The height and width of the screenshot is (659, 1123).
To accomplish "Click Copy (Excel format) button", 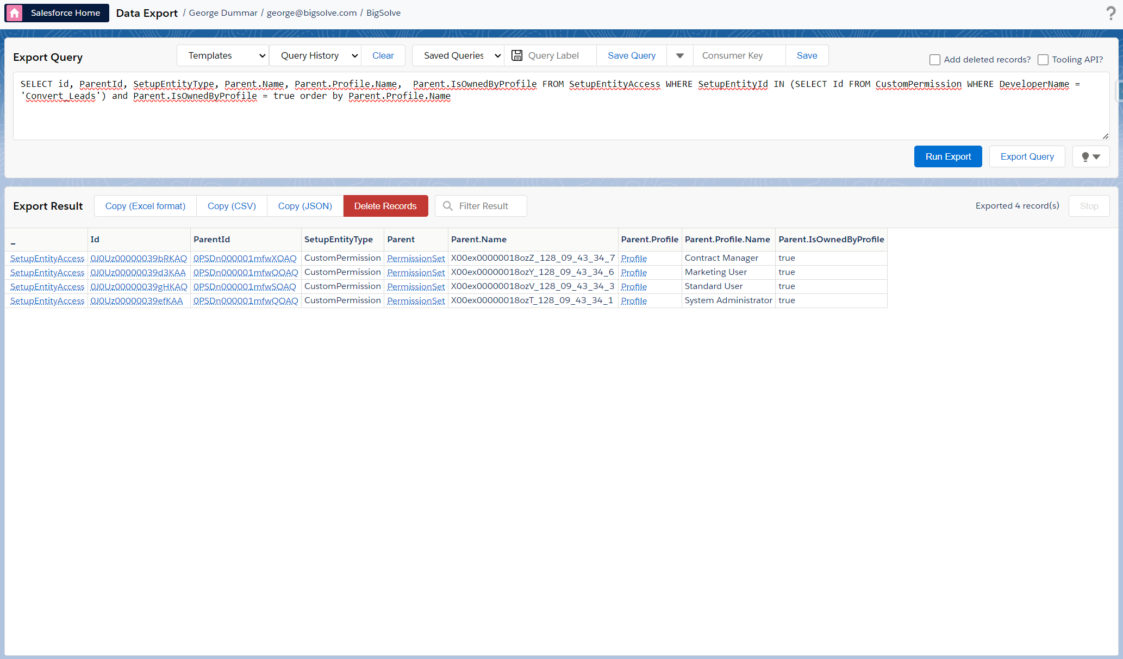I will click(x=145, y=206).
